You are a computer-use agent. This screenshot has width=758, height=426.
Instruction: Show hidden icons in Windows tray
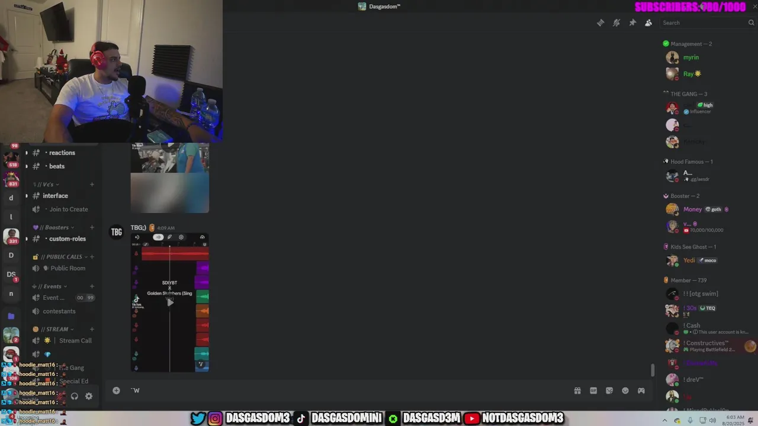click(664, 420)
